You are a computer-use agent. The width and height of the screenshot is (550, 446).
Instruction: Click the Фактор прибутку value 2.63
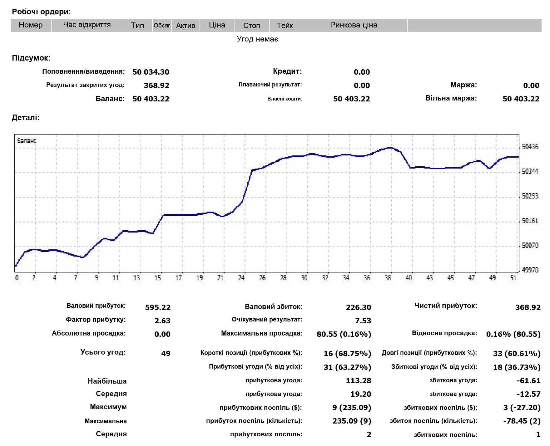pyautogui.click(x=162, y=321)
